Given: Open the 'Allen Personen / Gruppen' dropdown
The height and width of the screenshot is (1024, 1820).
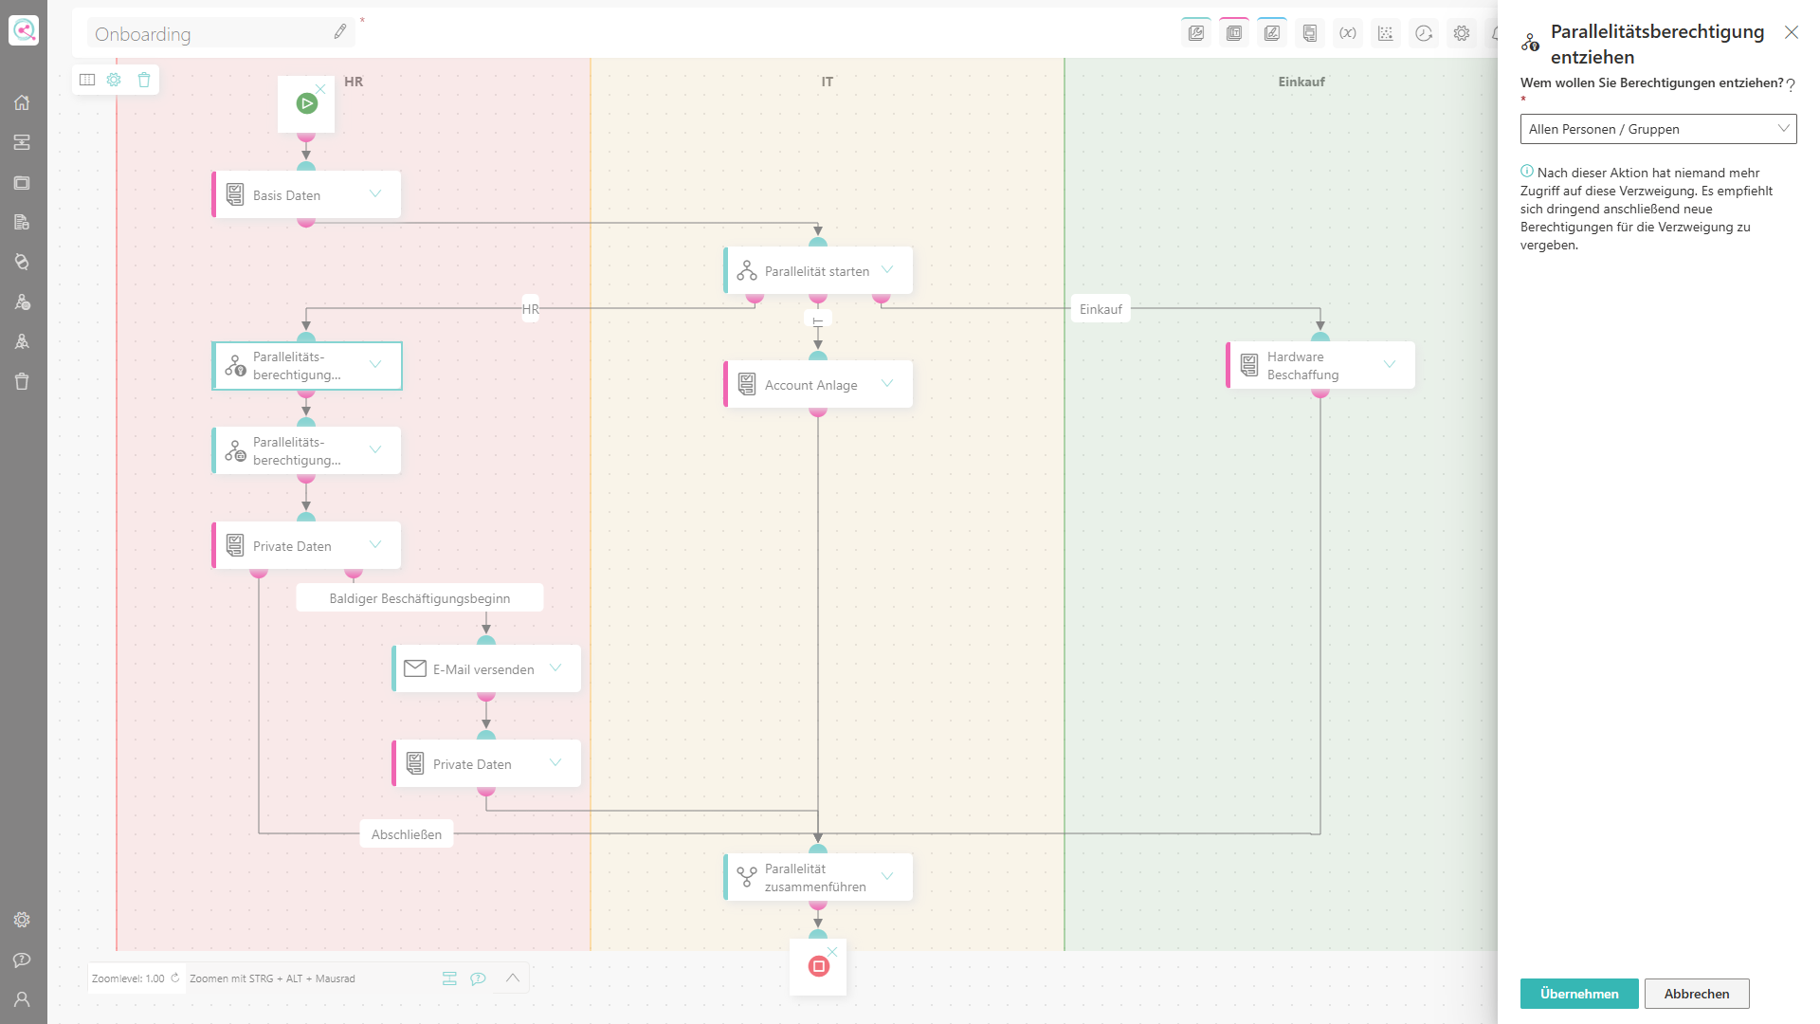Looking at the screenshot, I should pyautogui.click(x=1658, y=129).
